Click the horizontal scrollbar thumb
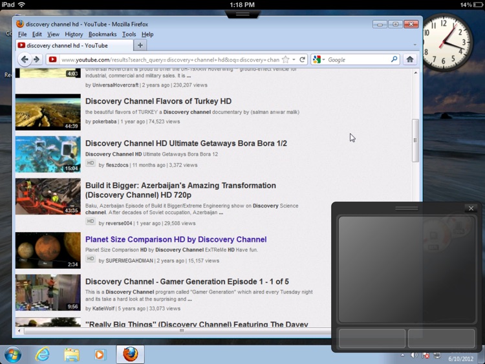The width and height of the screenshot is (485, 364). point(178,331)
